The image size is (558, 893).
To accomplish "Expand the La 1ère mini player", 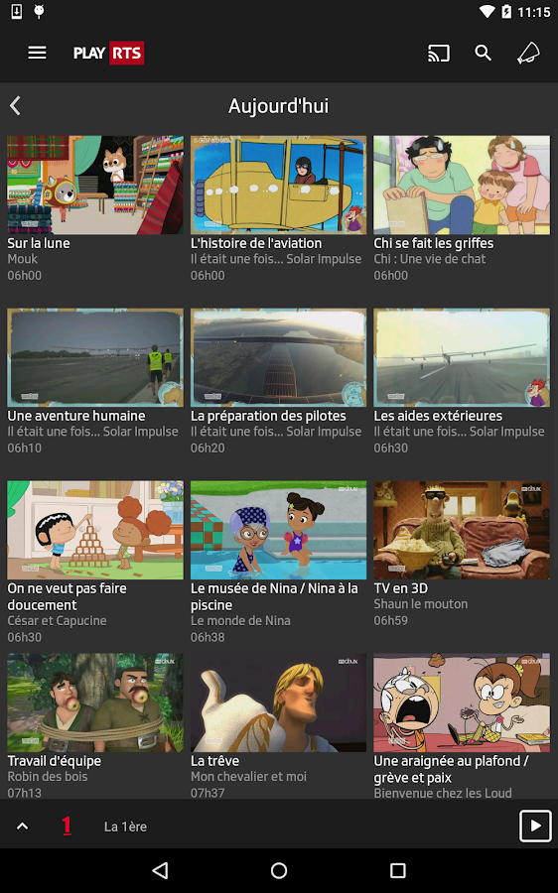I will (22, 826).
